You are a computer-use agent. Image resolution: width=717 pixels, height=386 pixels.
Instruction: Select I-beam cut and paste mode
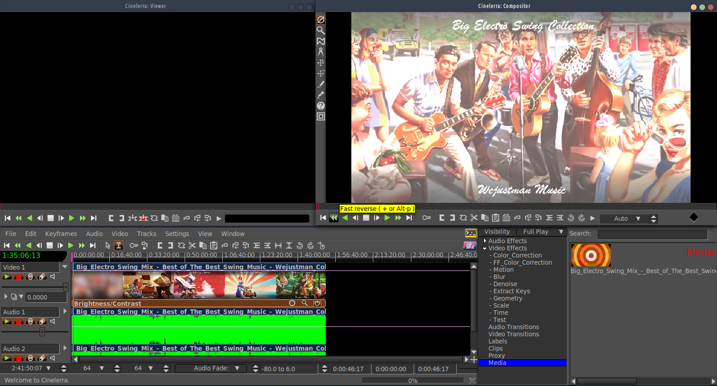119,245
